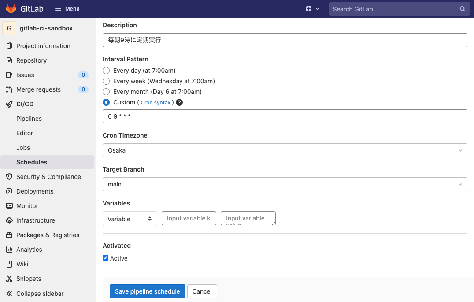Open the Menu in the top bar

coord(67,8)
